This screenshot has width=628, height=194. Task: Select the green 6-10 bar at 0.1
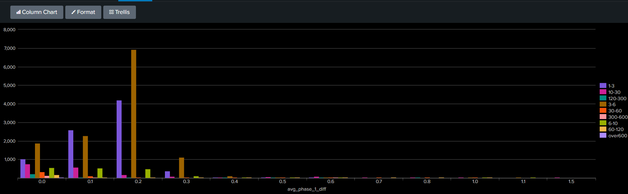click(100, 173)
